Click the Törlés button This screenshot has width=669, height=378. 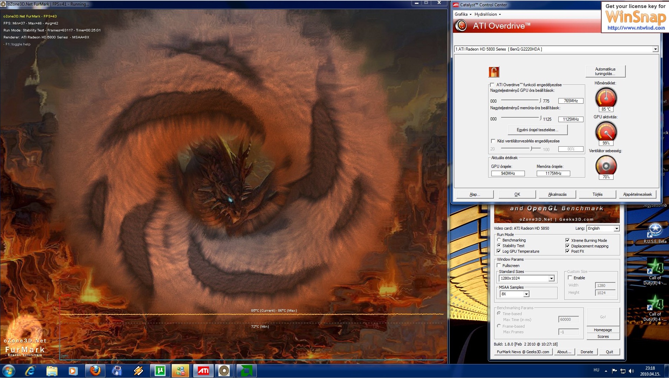coord(597,194)
